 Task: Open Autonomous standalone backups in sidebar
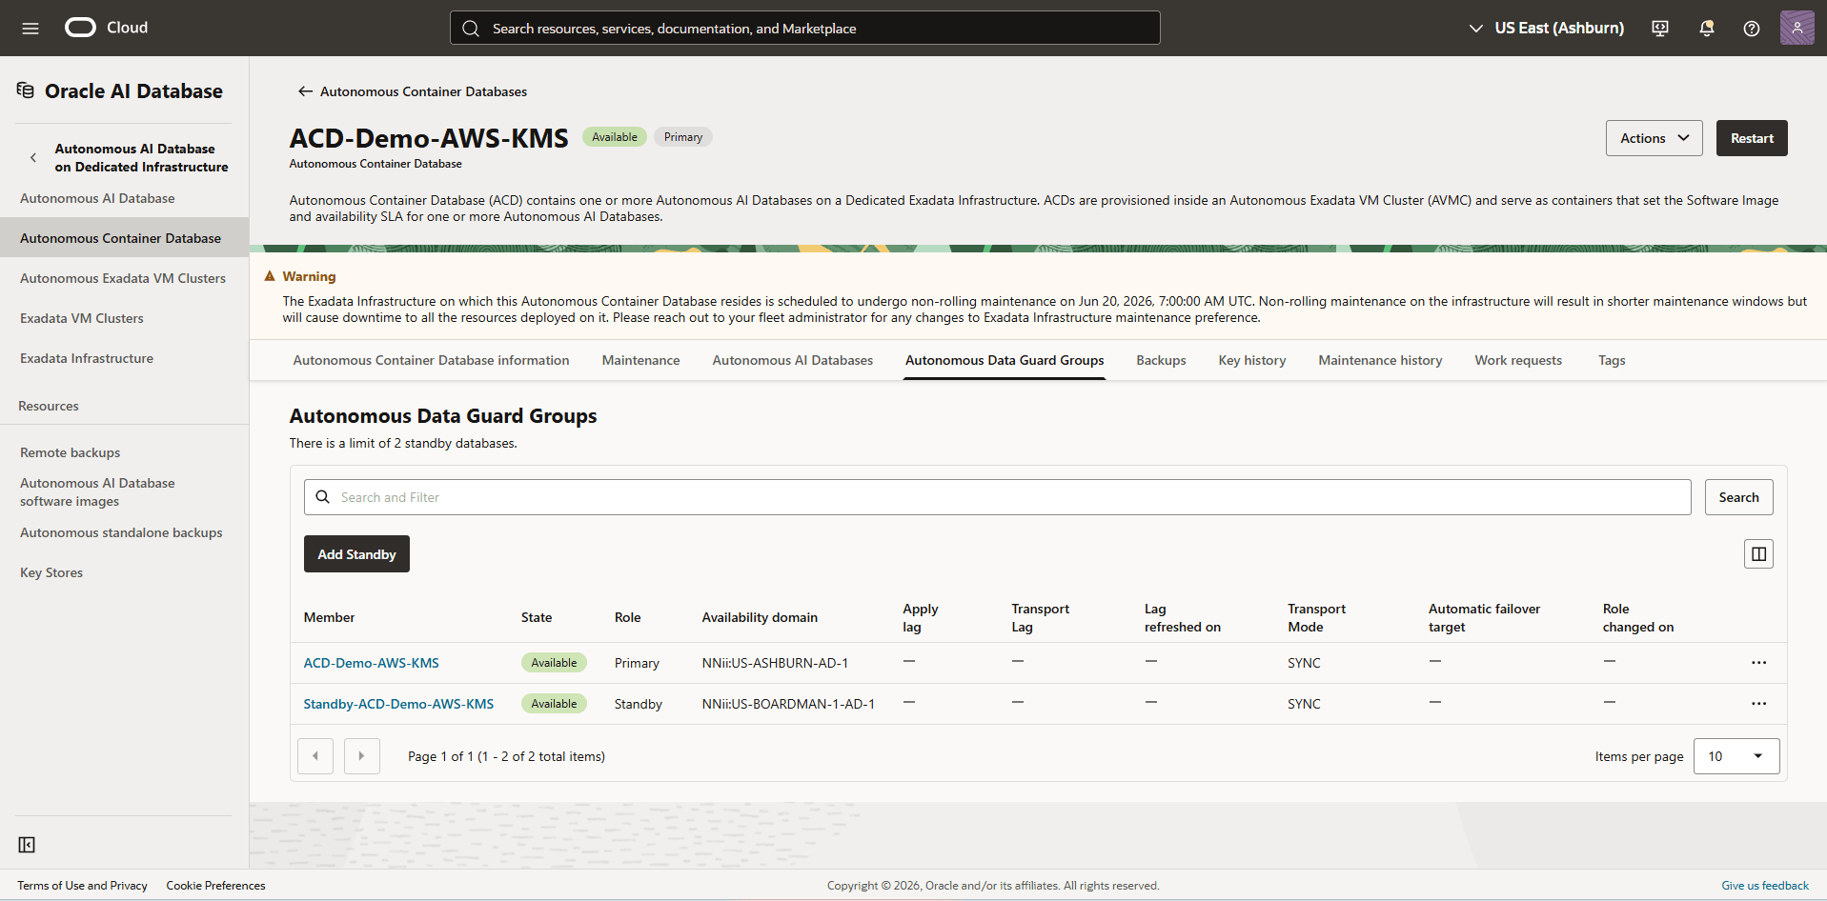coord(121,532)
